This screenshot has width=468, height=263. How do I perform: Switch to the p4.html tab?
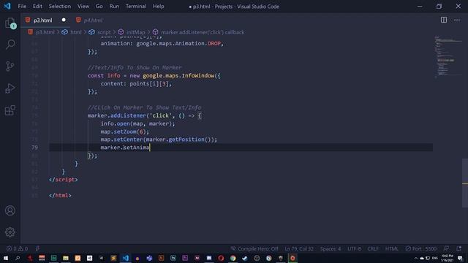click(93, 20)
